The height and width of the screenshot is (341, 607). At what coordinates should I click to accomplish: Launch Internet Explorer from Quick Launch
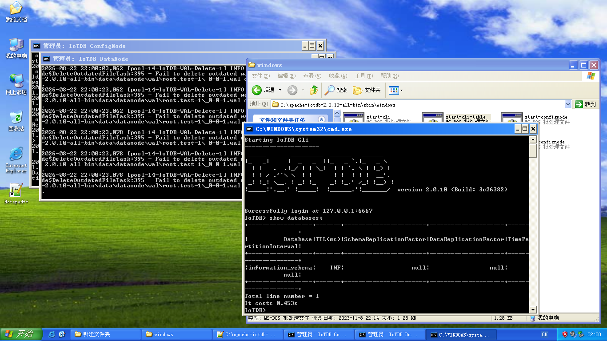pyautogui.click(x=52, y=334)
